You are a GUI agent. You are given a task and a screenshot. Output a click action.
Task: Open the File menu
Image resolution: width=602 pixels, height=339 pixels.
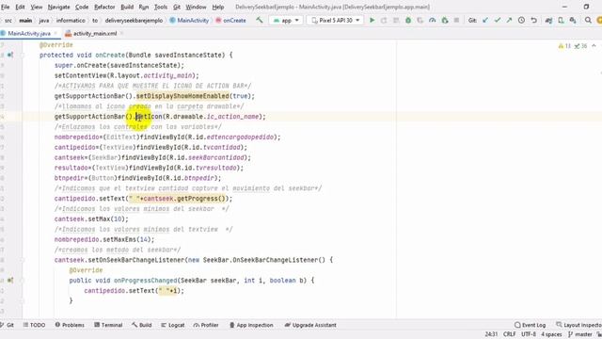tap(6, 7)
